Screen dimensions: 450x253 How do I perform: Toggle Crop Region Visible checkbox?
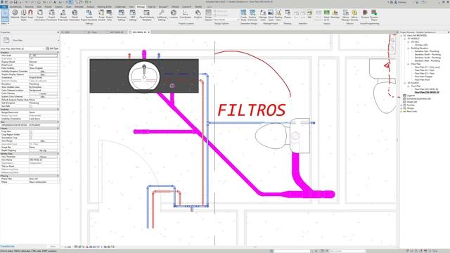pos(31,134)
